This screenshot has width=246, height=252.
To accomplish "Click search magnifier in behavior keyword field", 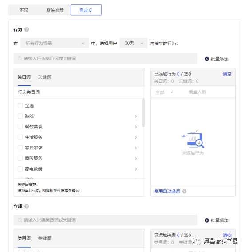I will point(20,59).
